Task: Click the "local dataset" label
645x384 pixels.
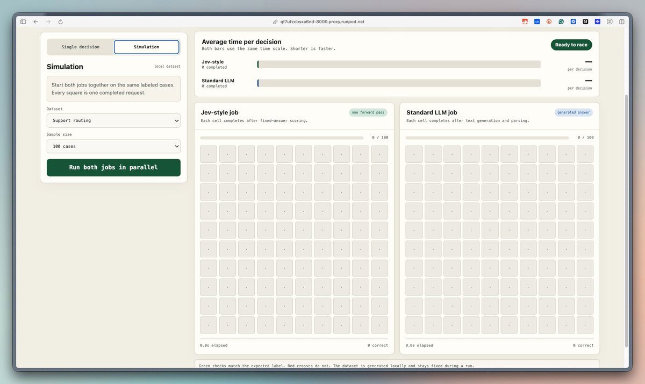Action: coord(167,67)
